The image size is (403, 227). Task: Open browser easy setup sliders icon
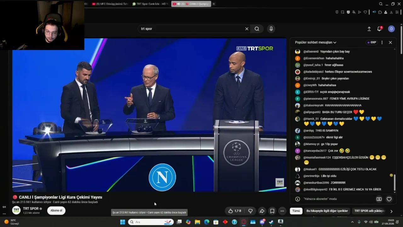pyautogui.click(x=397, y=12)
